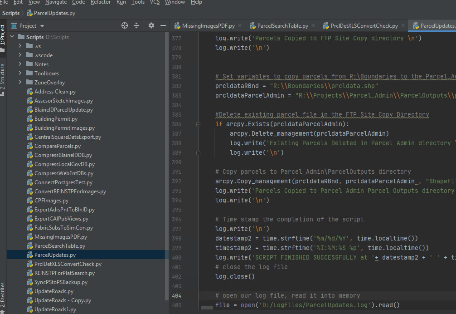Image resolution: width=456 pixels, height=314 pixels.
Task: Expand the ZoneOverlay folder
Action: click(20, 83)
